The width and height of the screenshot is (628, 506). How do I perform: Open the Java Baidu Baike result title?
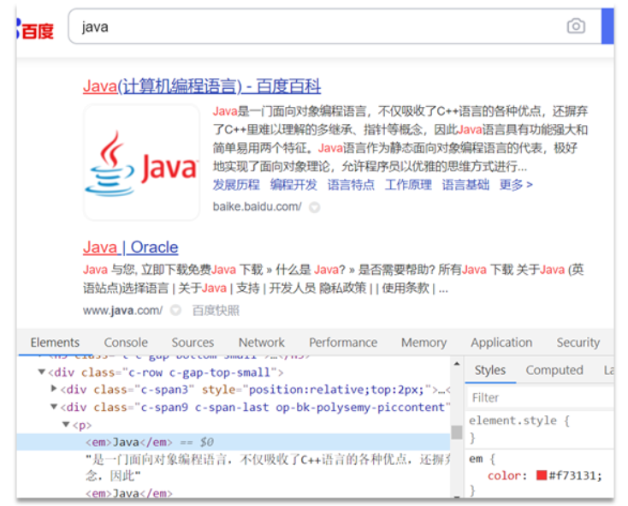202,86
